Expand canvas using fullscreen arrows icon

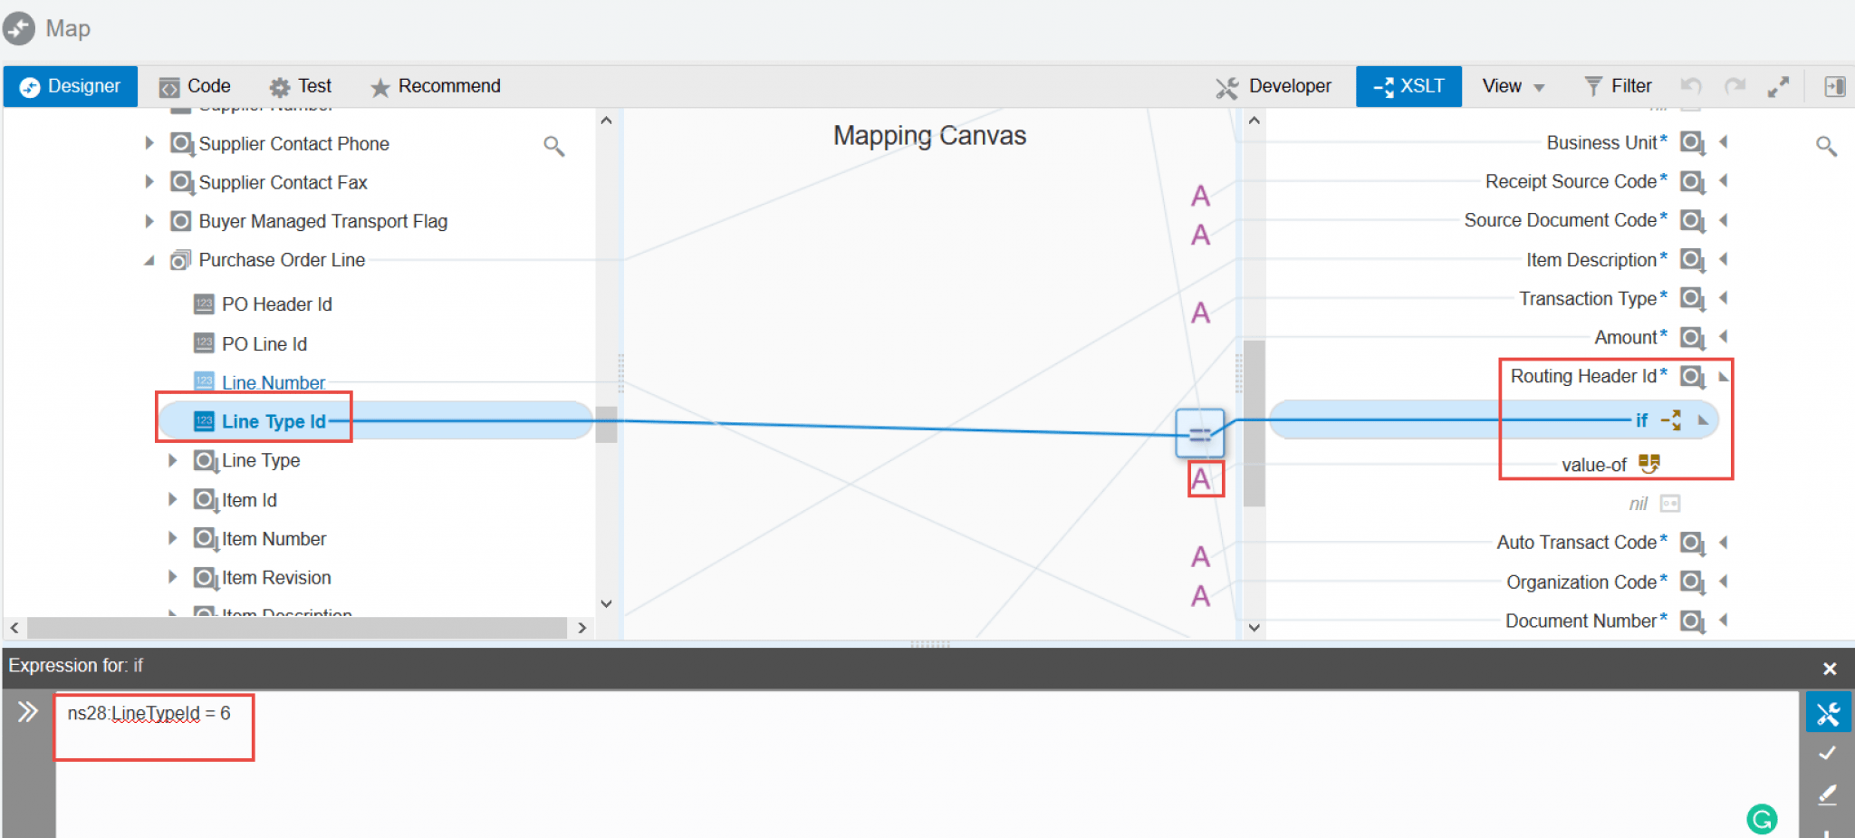(x=1779, y=86)
